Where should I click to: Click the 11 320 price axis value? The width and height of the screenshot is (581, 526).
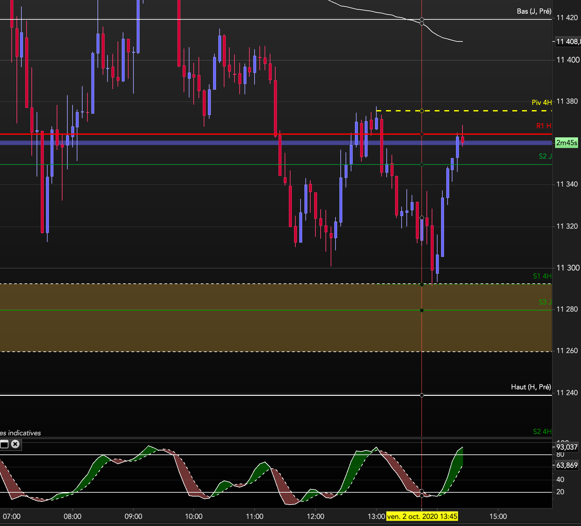(567, 226)
